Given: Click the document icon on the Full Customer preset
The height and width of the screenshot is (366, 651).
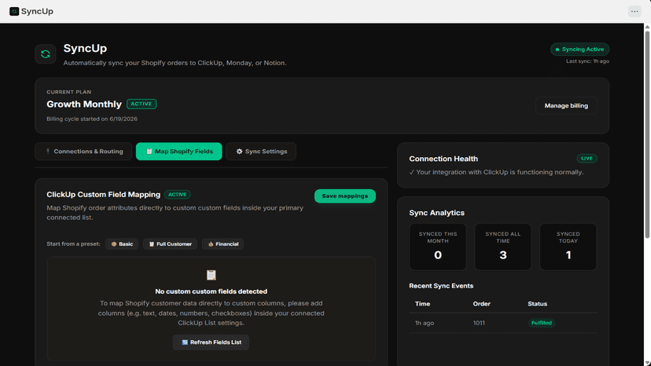Looking at the screenshot, I should [x=152, y=244].
